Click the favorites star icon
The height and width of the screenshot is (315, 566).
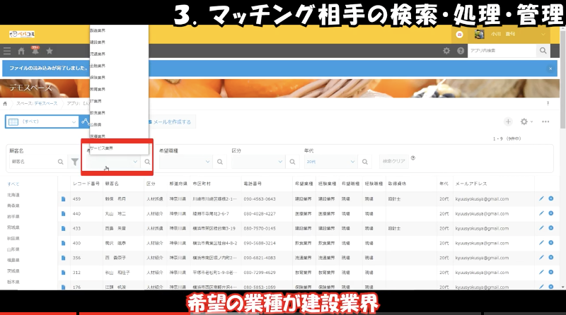click(x=49, y=51)
